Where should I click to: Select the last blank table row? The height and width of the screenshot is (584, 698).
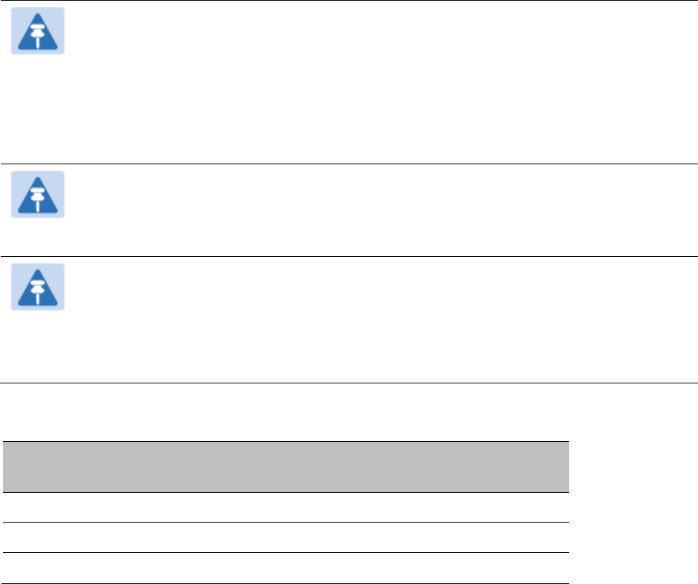[286, 568]
